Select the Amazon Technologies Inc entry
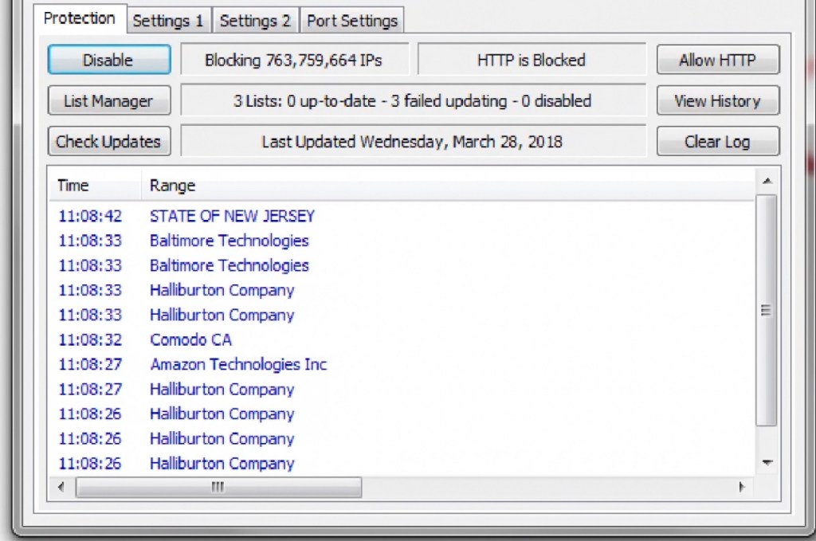The height and width of the screenshot is (541, 816). [238, 364]
